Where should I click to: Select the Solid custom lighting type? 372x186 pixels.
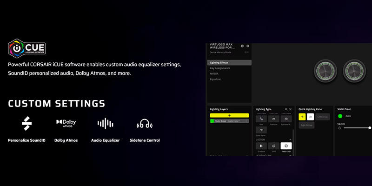coord(273,146)
